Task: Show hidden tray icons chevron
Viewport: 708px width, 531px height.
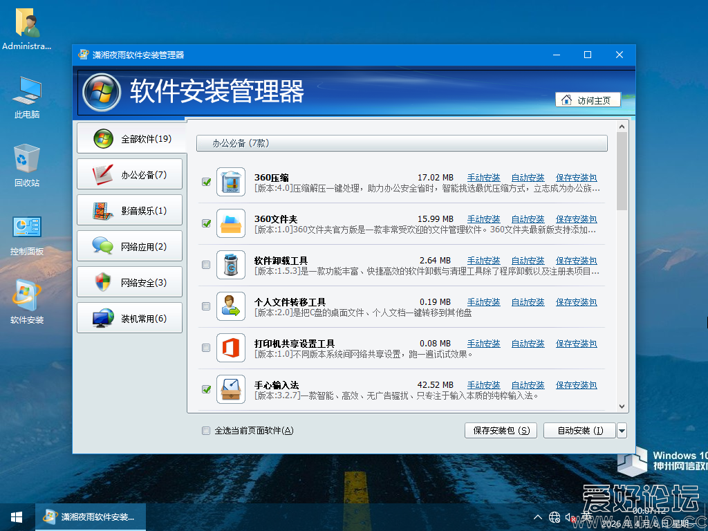Action: 538,517
